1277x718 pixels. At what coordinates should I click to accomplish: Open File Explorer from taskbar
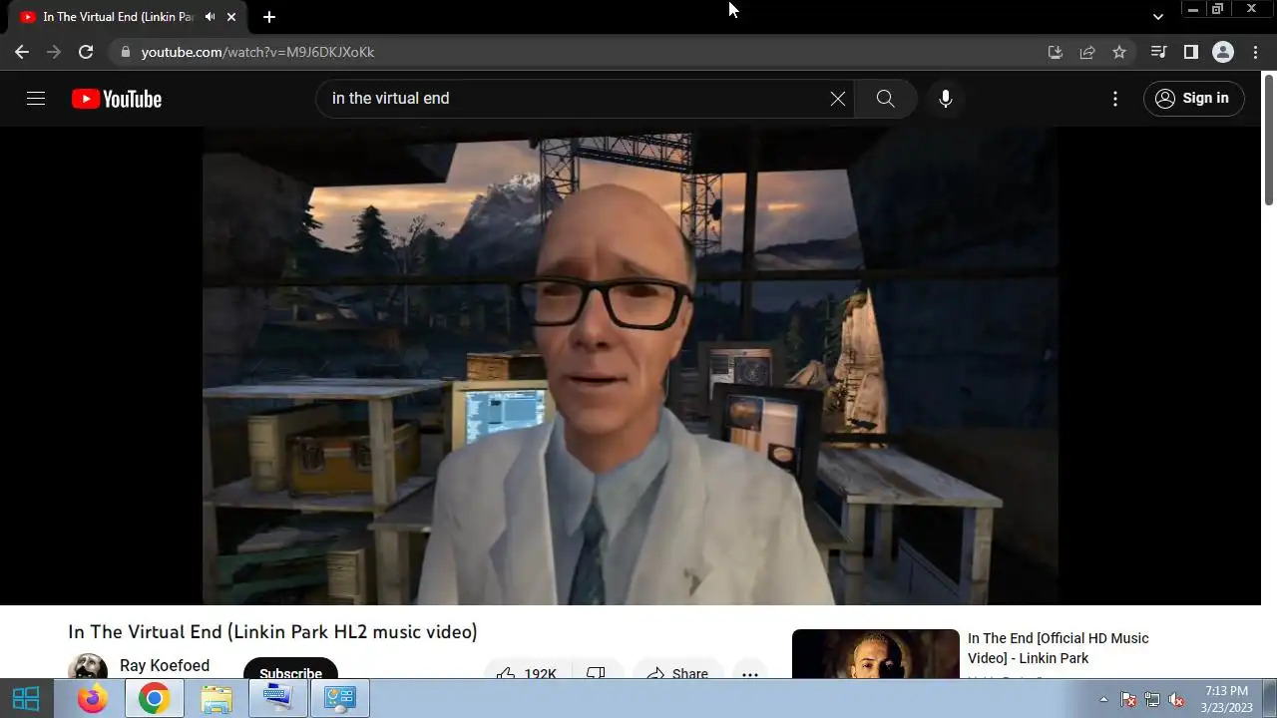[x=216, y=699]
